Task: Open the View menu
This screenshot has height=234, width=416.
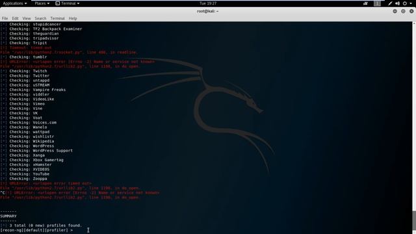Action: pos(27,18)
